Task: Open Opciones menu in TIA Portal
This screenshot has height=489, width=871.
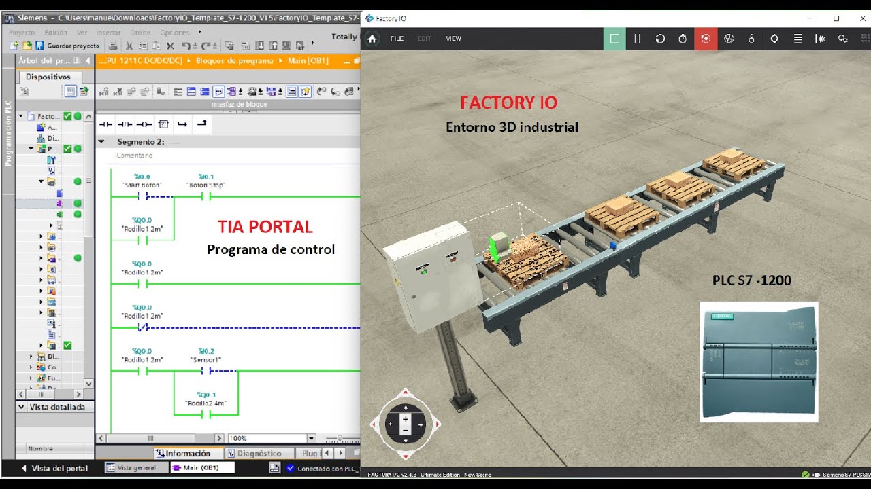Action: click(175, 32)
